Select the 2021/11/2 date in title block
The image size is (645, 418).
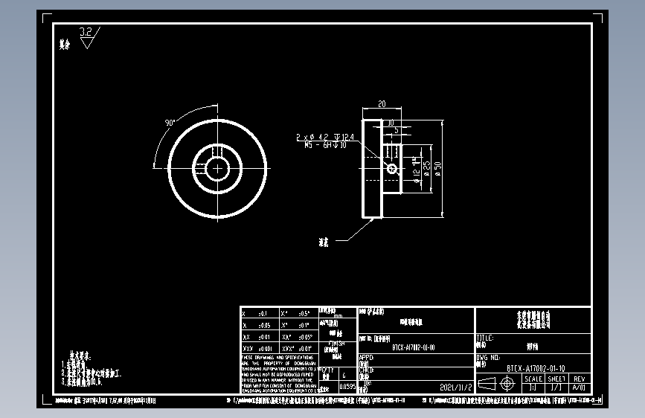click(x=456, y=388)
